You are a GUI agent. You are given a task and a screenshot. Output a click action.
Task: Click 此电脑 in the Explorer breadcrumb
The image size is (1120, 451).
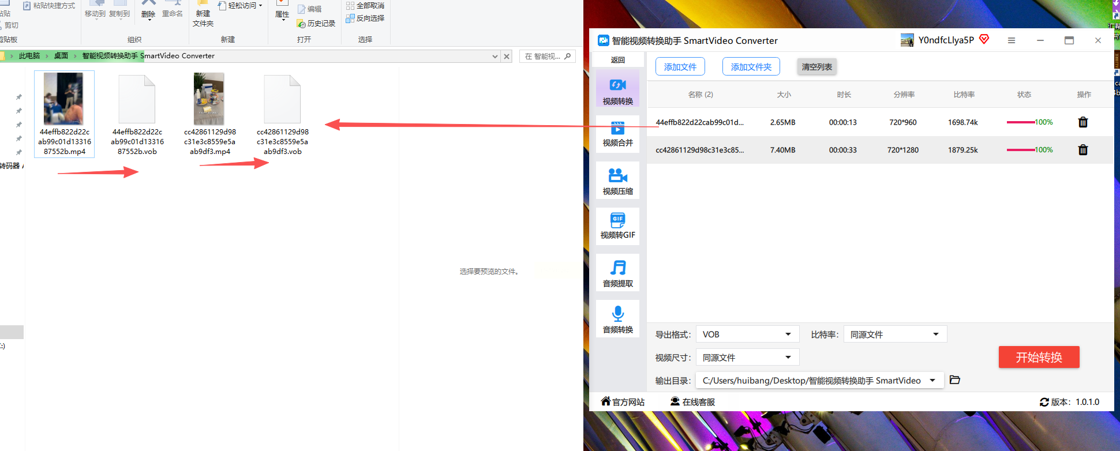29,56
